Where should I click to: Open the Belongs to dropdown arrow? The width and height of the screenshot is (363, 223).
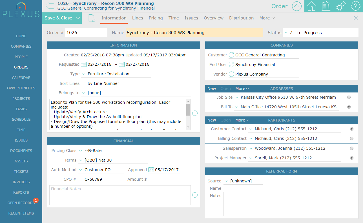click(x=83, y=93)
